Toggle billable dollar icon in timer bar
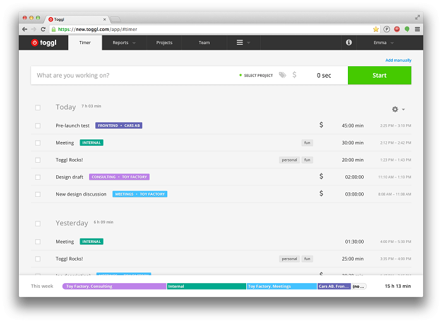 [x=294, y=74]
